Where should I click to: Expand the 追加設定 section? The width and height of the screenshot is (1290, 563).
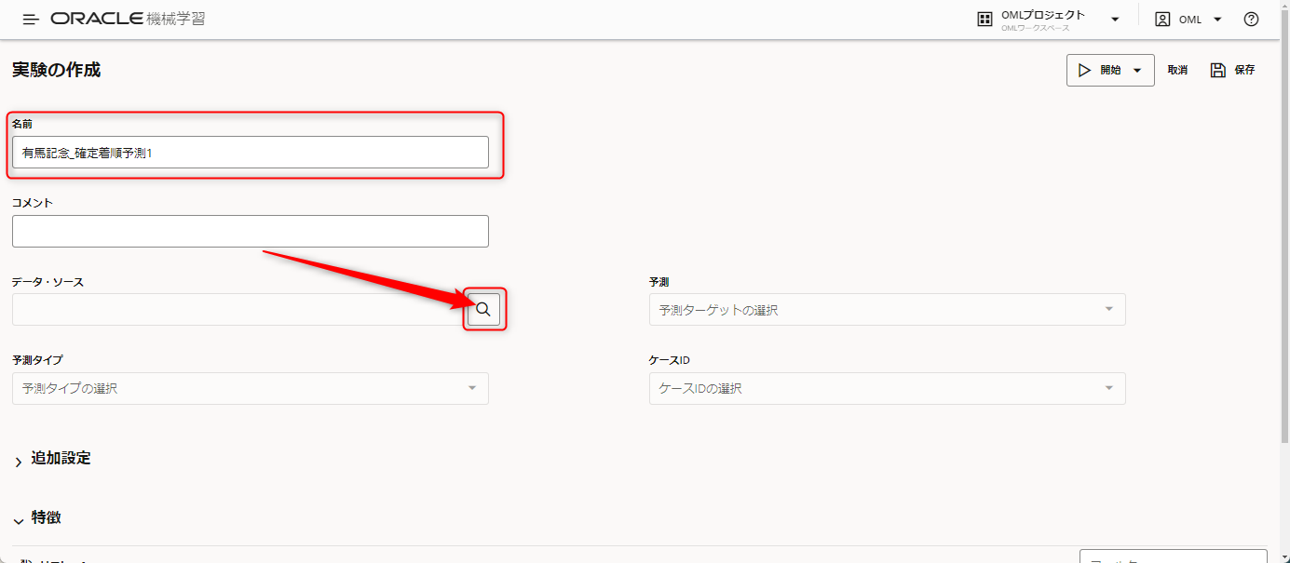point(19,462)
